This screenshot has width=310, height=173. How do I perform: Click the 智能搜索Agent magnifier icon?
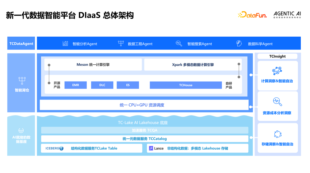(179, 43)
